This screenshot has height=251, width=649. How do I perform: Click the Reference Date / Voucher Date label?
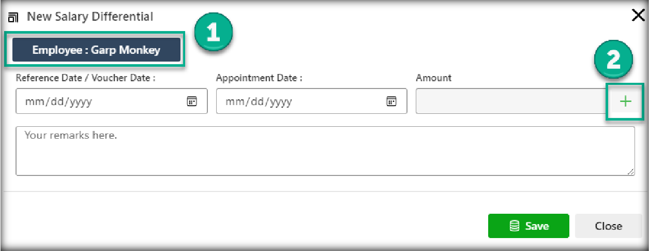click(x=86, y=78)
